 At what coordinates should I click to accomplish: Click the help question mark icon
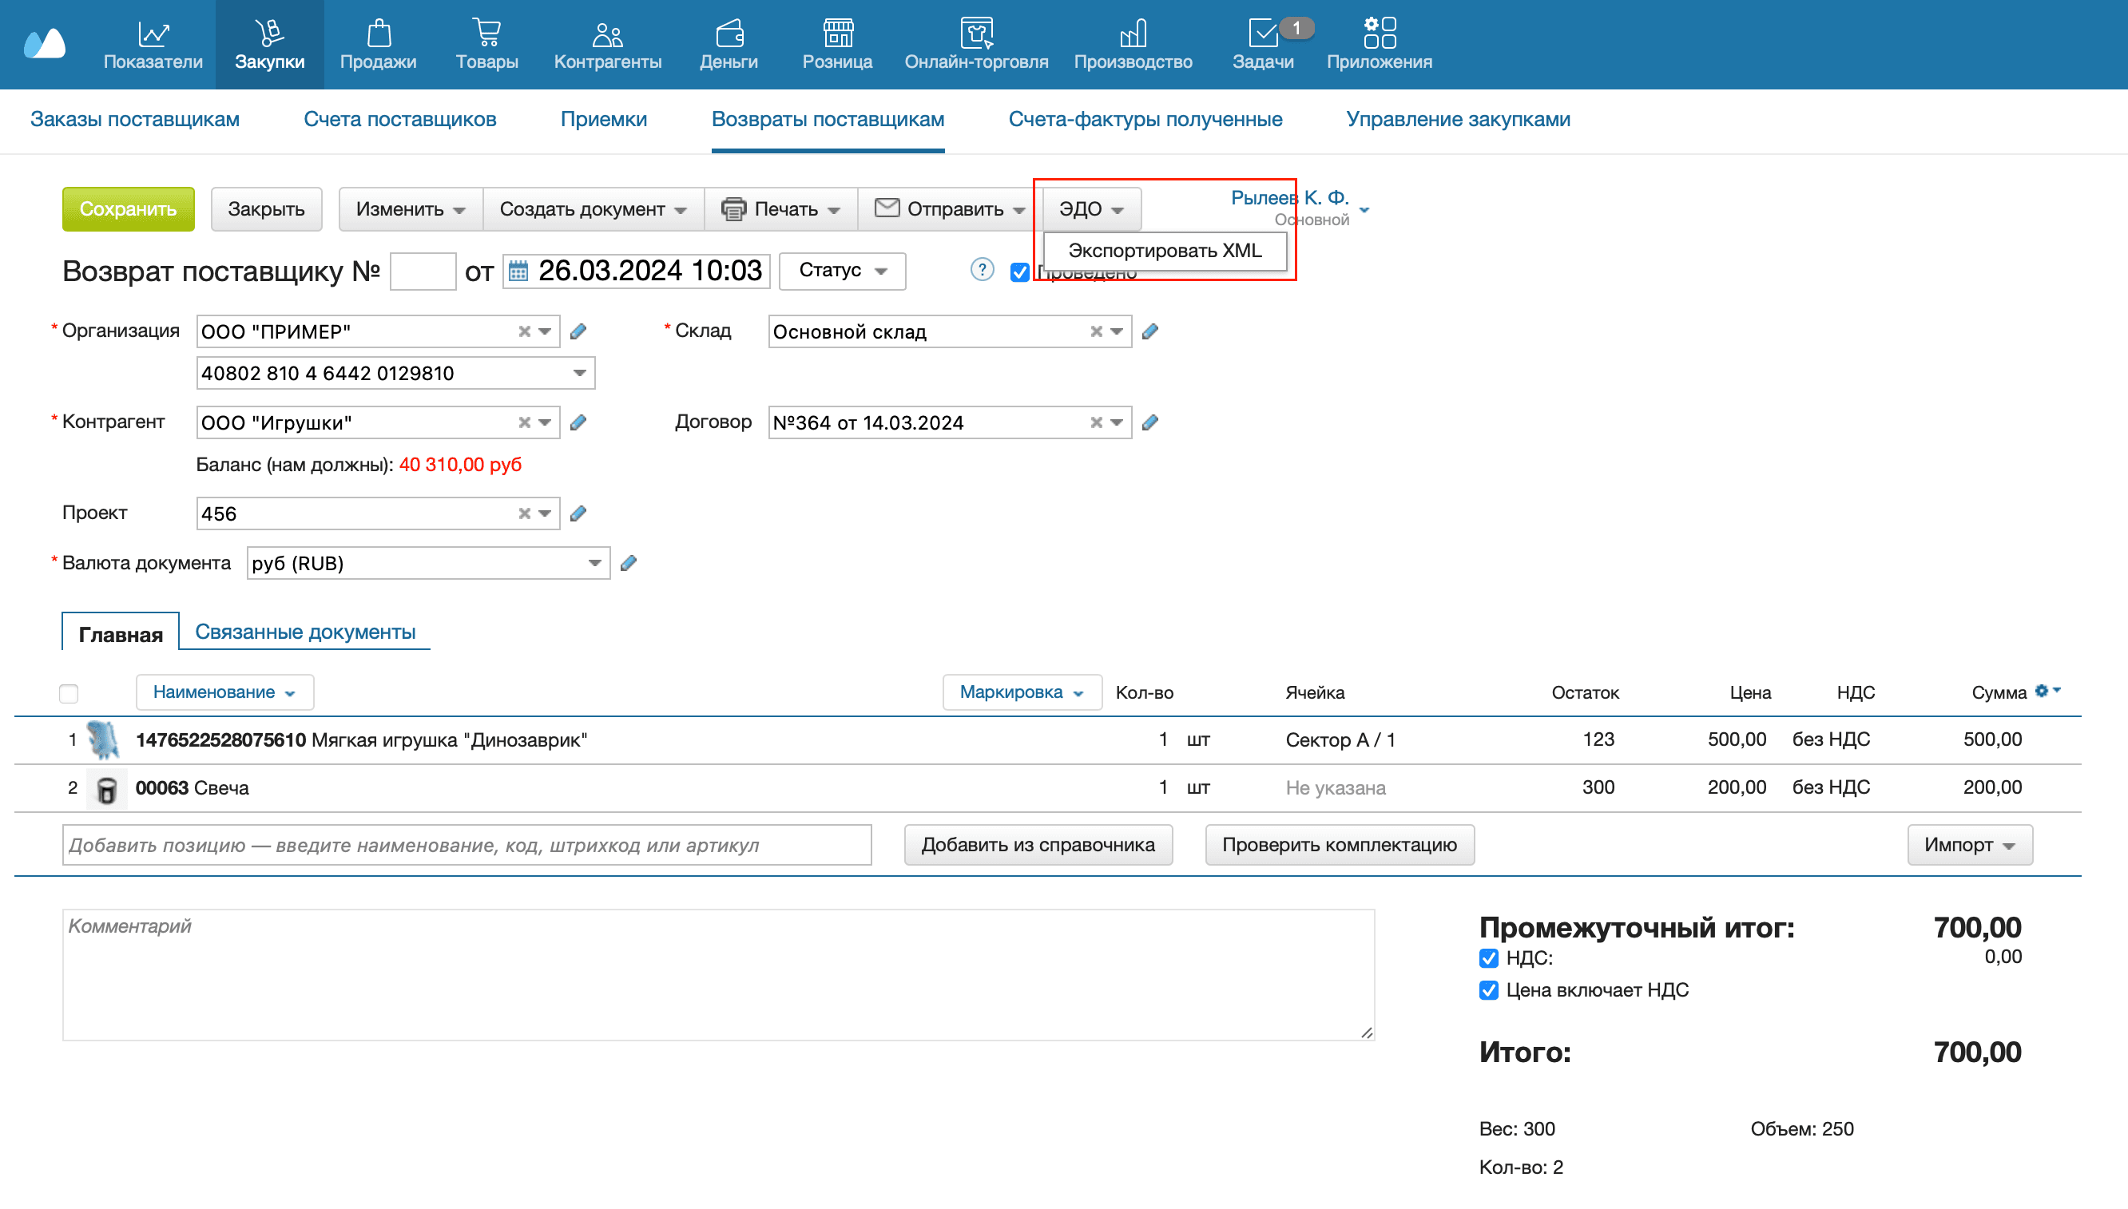pyautogui.click(x=982, y=270)
